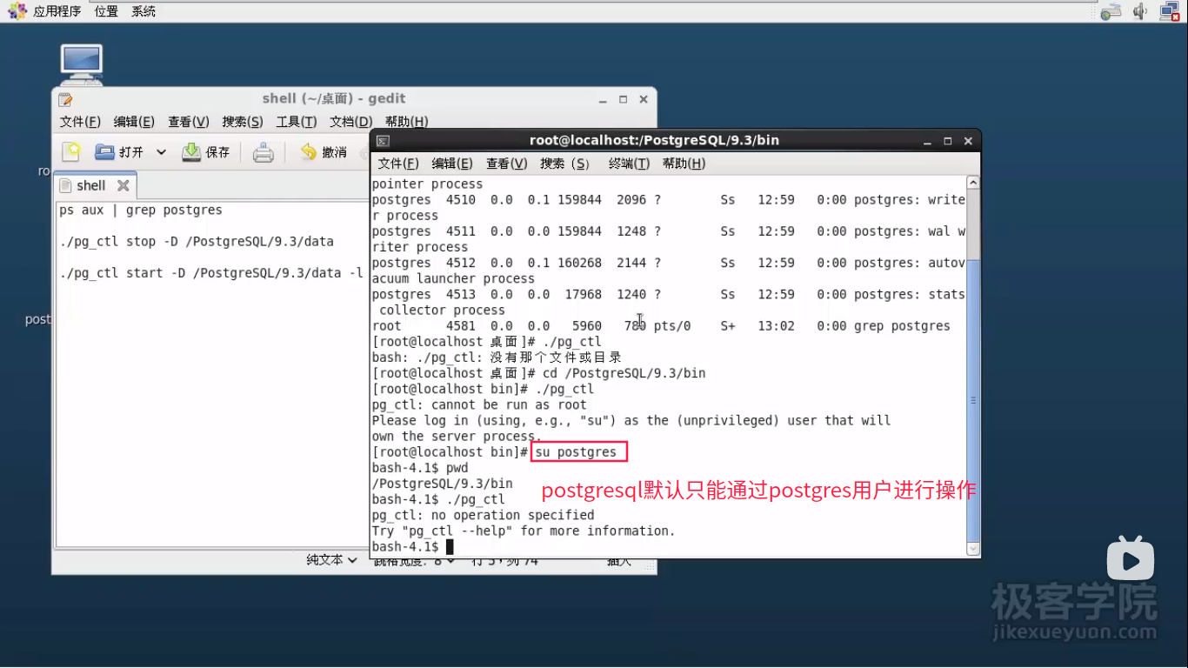Maximize the gedit window
Image resolution: width=1188 pixels, height=668 pixels.
point(624,99)
